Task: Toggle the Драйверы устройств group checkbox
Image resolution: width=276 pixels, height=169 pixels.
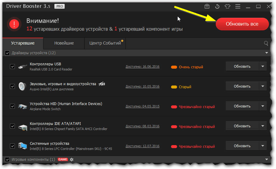Action: tap(7, 53)
